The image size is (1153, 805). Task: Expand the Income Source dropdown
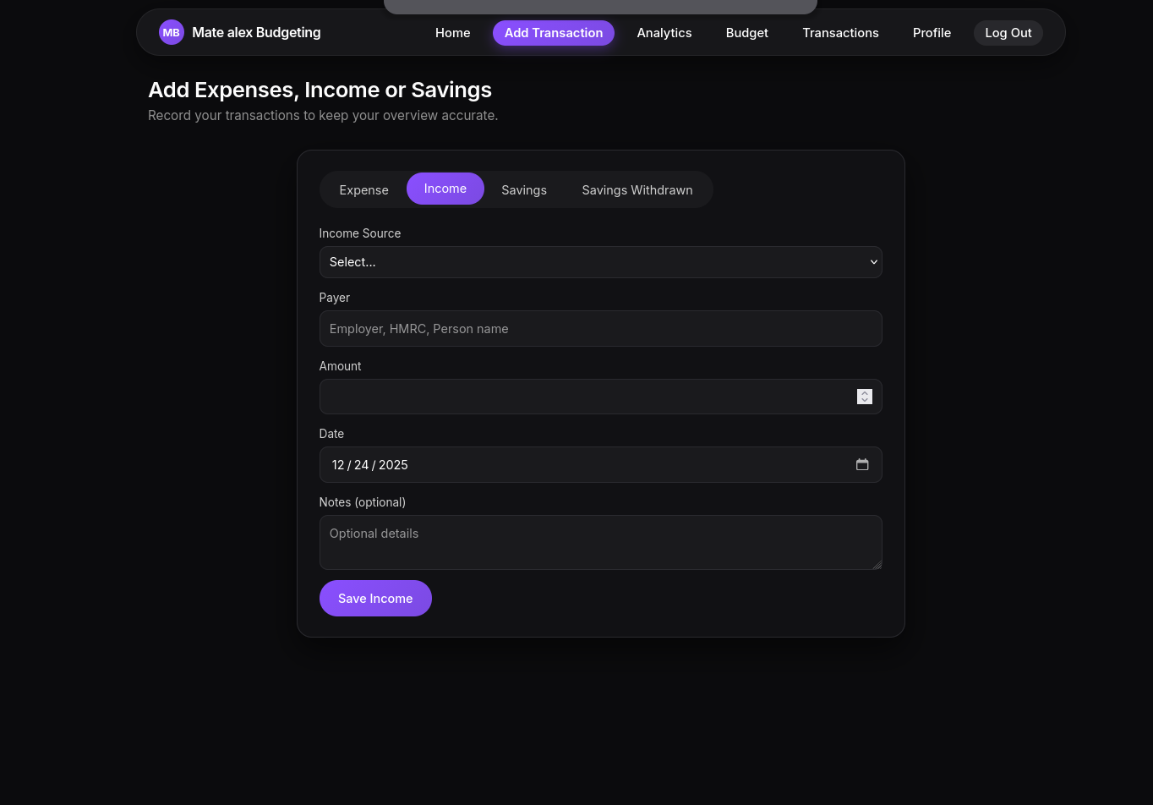(600, 262)
